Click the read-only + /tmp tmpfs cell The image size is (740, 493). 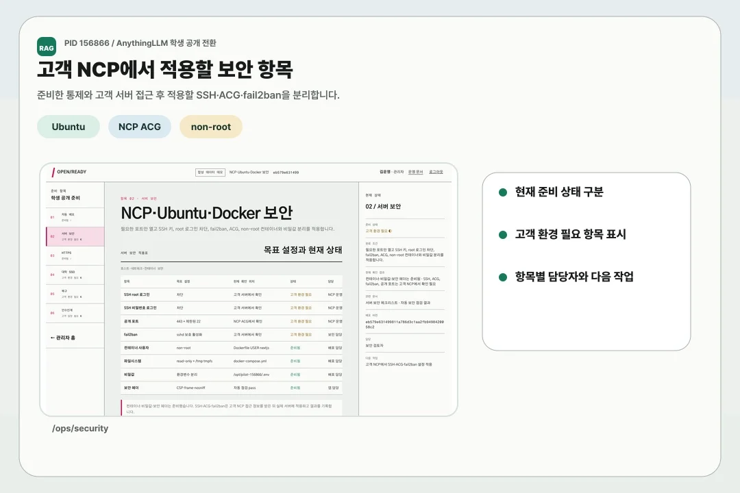(x=195, y=361)
